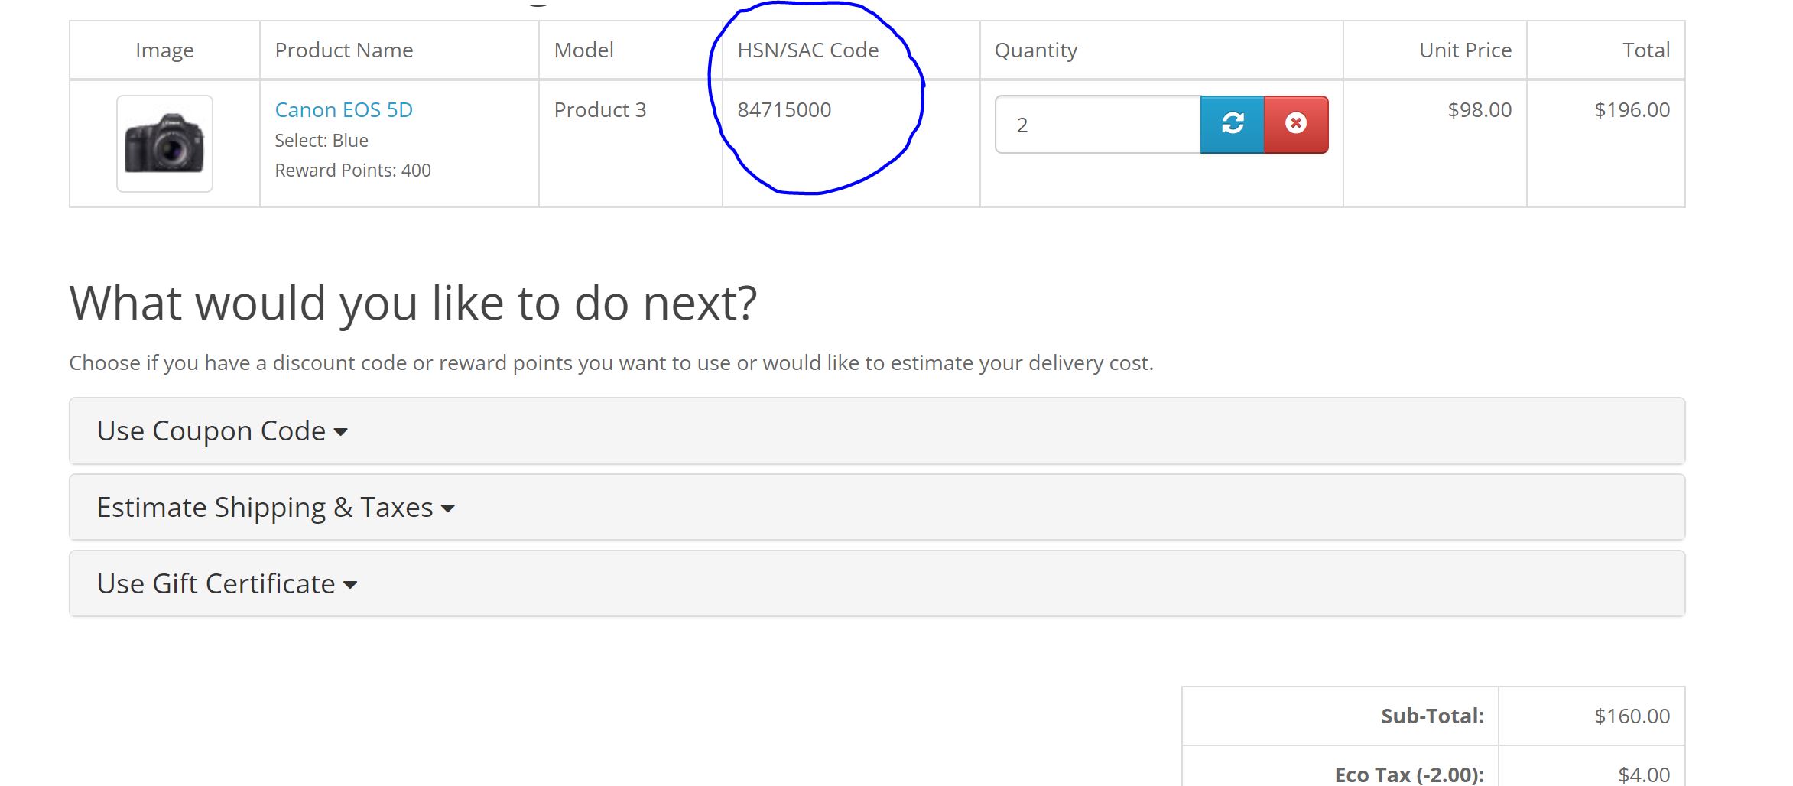Screen dimensions: 1793x786
Task: Remove the Canon EOS 5D from cart
Action: click(1296, 124)
